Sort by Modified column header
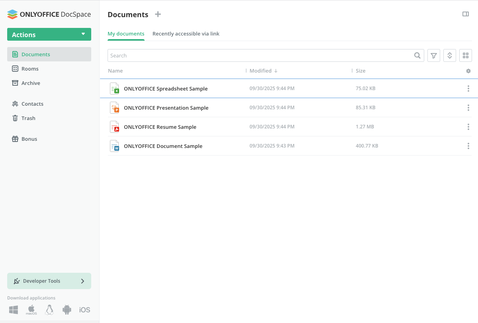The width and height of the screenshot is (478, 323). pyautogui.click(x=261, y=71)
